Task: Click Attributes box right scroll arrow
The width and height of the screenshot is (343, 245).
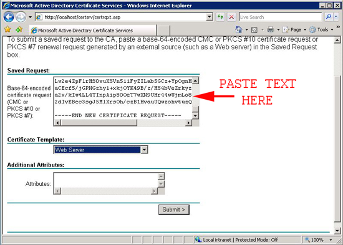Action: click(x=154, y=191)
